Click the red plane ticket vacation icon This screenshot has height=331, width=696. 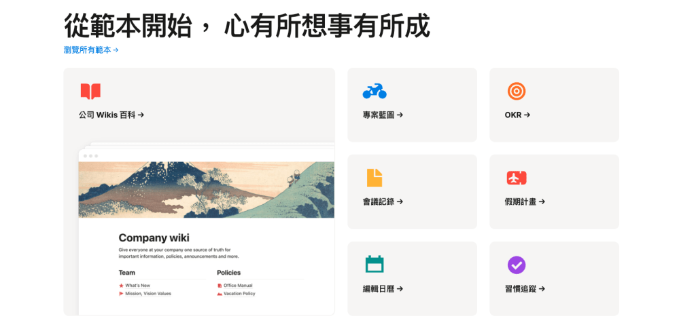pos(517,178)
